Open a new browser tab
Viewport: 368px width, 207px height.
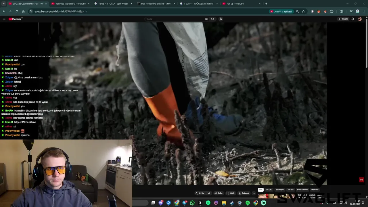pyautogui.click(x=266, y=4)
